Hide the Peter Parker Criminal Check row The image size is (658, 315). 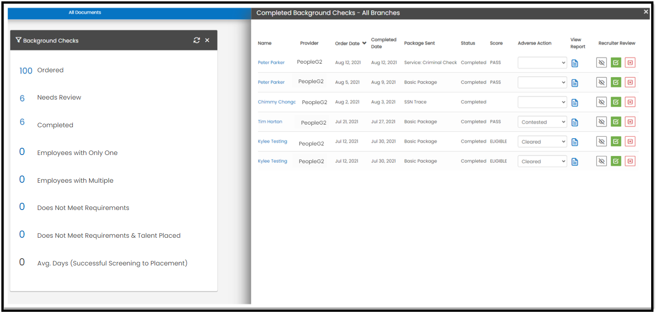tap(602, 63)
